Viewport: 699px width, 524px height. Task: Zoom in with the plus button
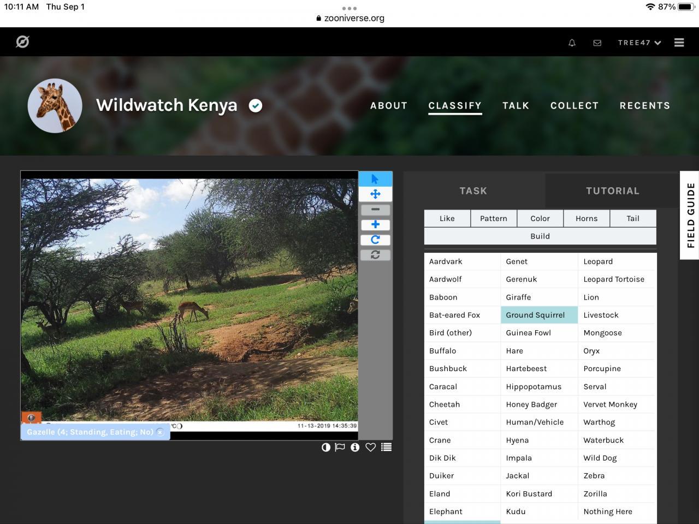tap(375, 224)
